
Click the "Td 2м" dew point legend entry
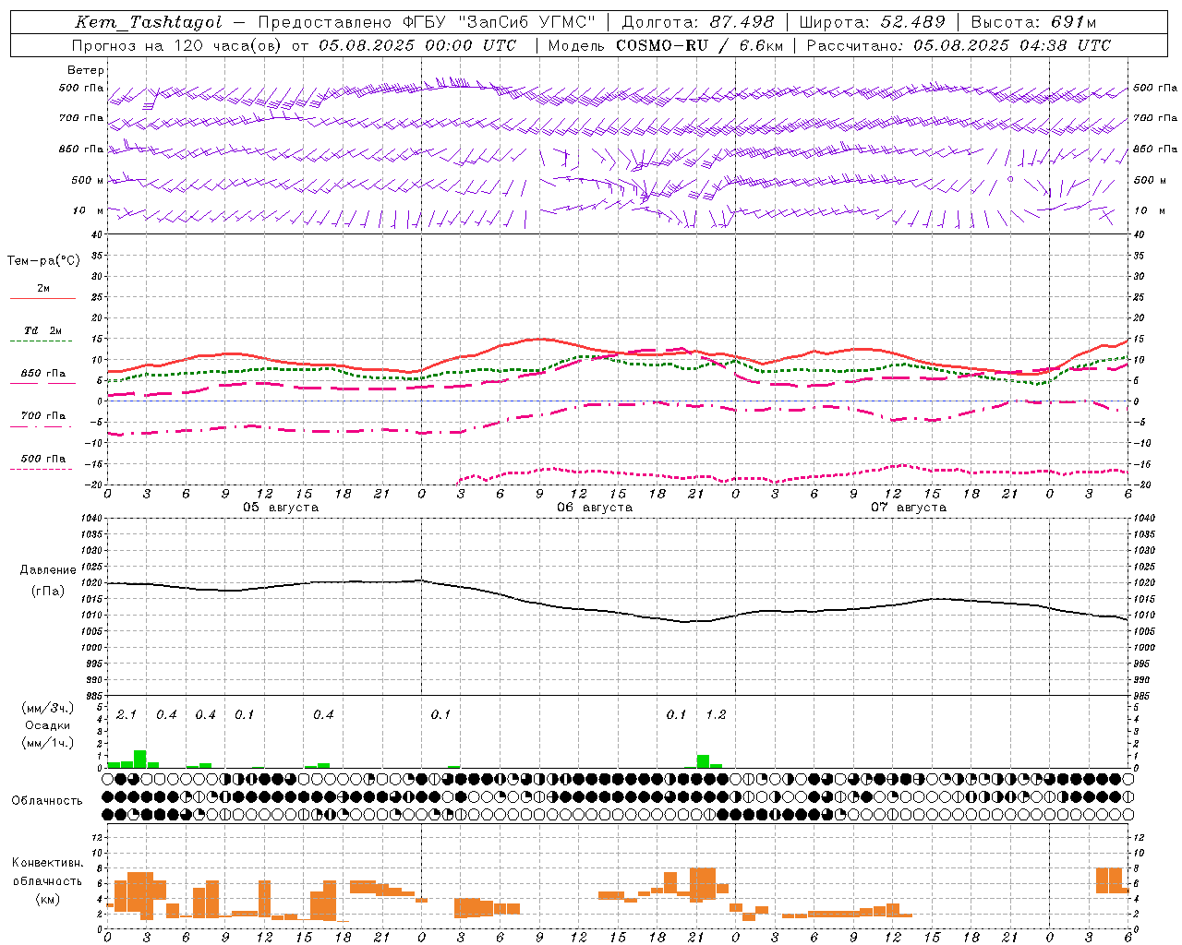[42, 330]
